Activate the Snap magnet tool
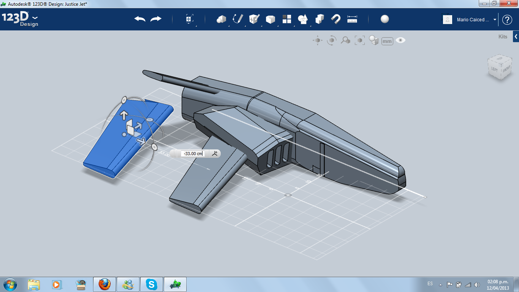This screenshot has height=292, width=519. (x=336, y=19)
